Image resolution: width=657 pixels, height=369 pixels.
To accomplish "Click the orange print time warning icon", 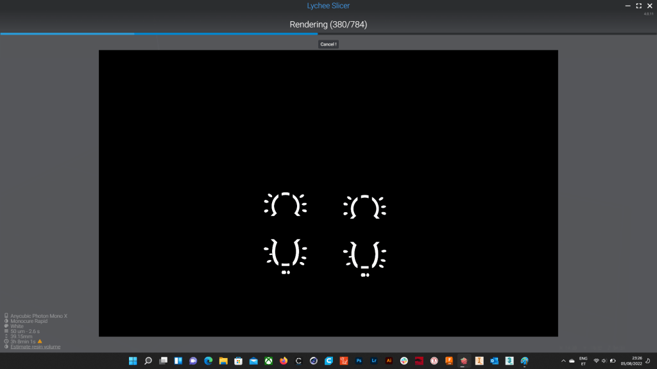I will pos(40,341).
